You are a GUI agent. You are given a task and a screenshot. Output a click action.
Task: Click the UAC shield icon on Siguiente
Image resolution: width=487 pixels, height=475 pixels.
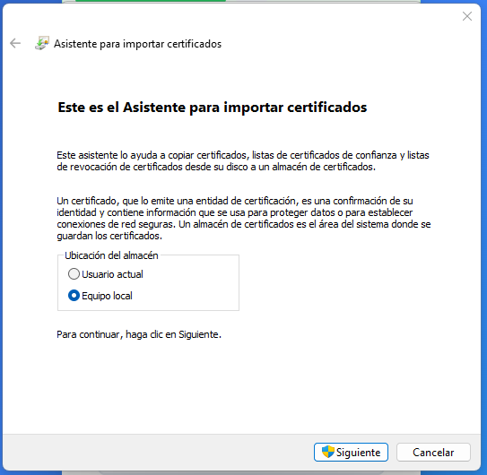[328, 452]
